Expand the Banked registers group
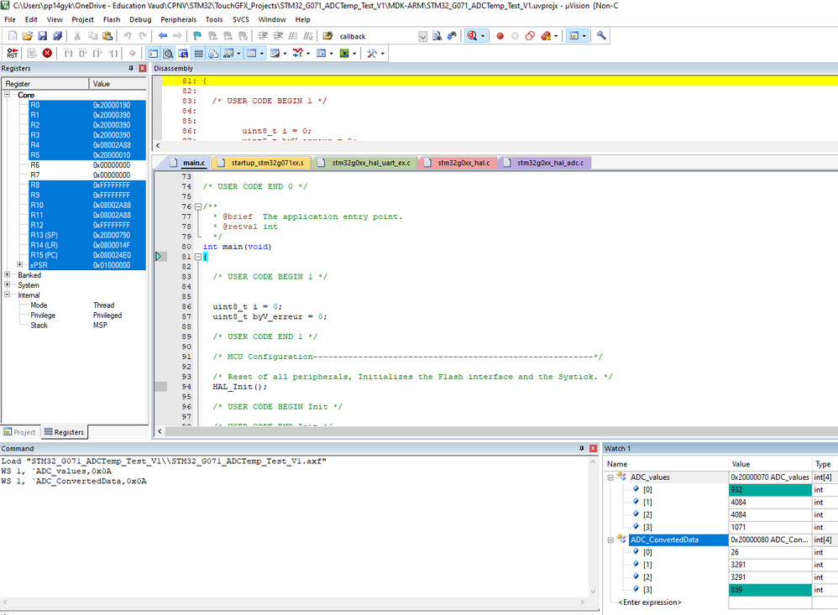The height and width of the screenshot is (615, 838). pos(8,275)
